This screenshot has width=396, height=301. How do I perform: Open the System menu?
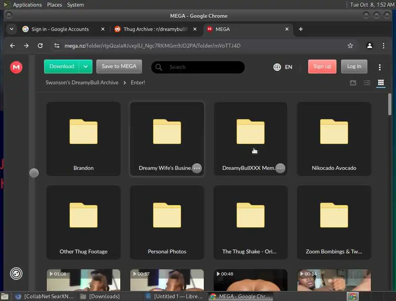click(x=75, y=5)
